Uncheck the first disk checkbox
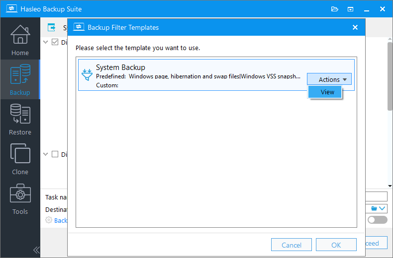 coord(55,42)
